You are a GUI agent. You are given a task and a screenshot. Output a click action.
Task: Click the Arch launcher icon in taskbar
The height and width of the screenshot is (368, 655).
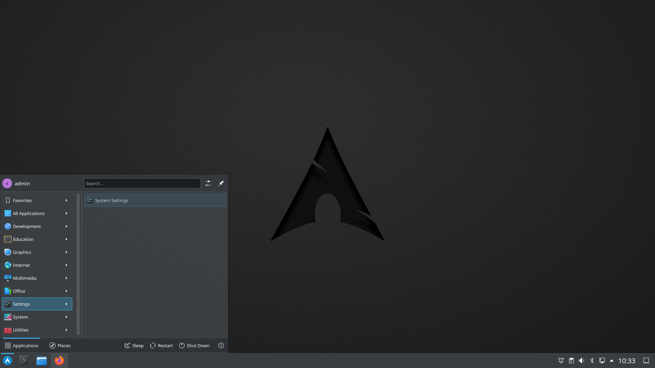point(8,361)
